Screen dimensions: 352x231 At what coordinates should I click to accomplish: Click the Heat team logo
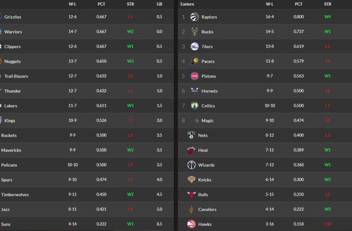(x=191, y=150)
